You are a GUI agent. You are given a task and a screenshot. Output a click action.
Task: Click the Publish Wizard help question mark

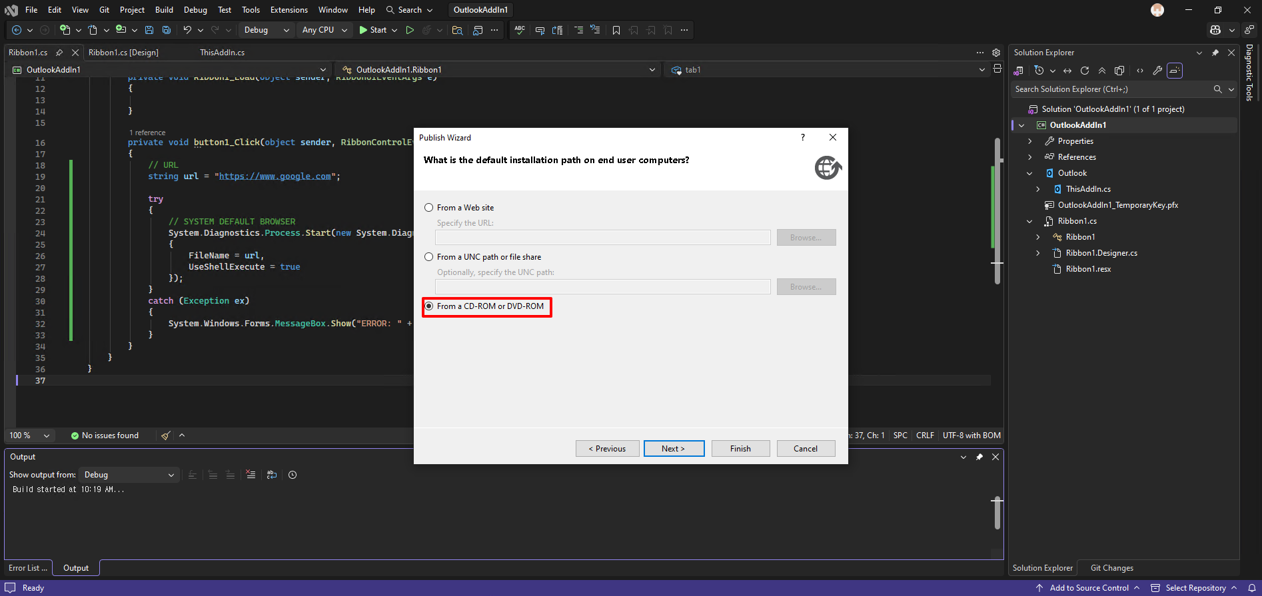click(803, 137)
